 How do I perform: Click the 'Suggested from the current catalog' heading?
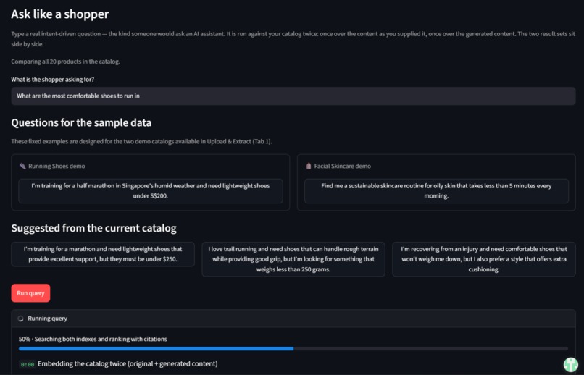coord(94,228)
